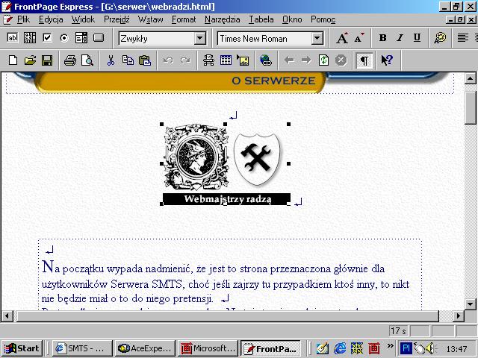Toggle show/hide paragraph marks

(364, 60)
